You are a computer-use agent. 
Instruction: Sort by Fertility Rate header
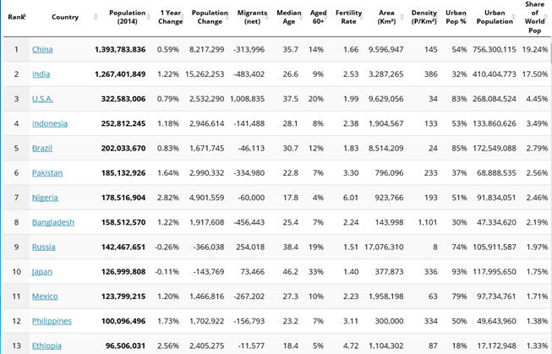coord(348,17)
